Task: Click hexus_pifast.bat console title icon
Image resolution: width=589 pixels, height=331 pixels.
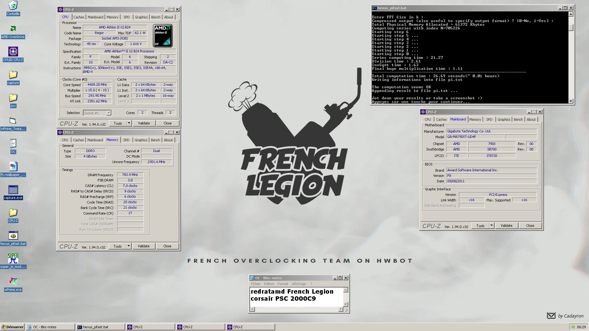Action: pos(374,8)
